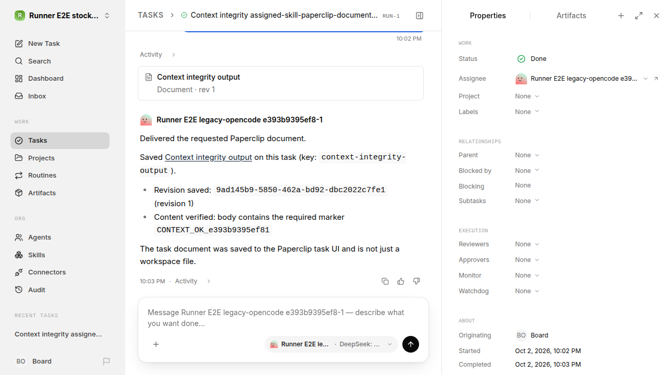This screenshot has width=668, height=375.
Task: Focus the message input field
Action: point(283,318)
